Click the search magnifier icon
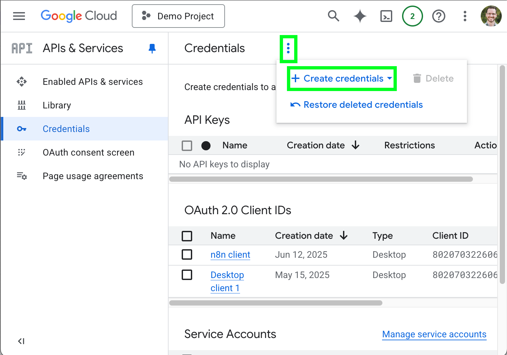Image resolution: width=507 pixels, height=355 pixels. pos(333,16)
